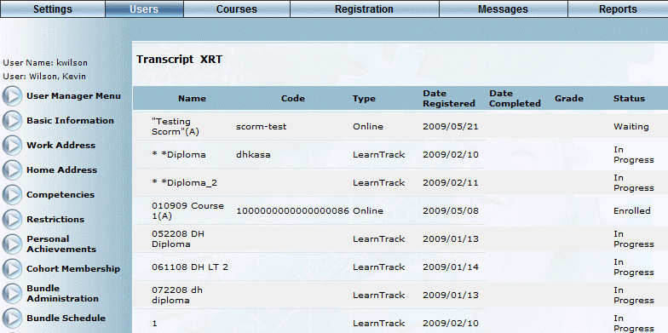668x333 pixels.
Task: Open the User Manager Menu link
Action: click(73, 96)
